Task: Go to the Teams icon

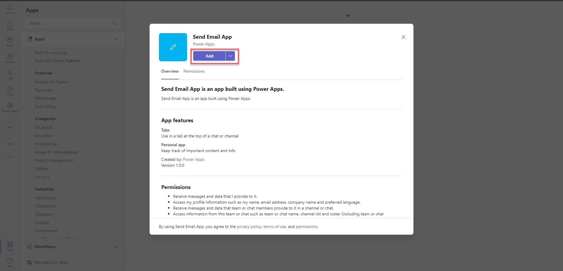Action: [10, 42]
